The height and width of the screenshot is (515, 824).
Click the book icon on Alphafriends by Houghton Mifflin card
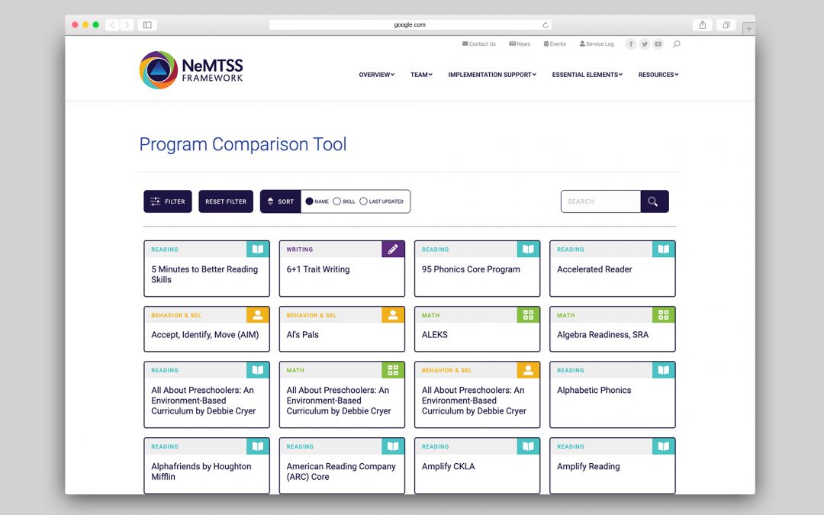(258, 446)
